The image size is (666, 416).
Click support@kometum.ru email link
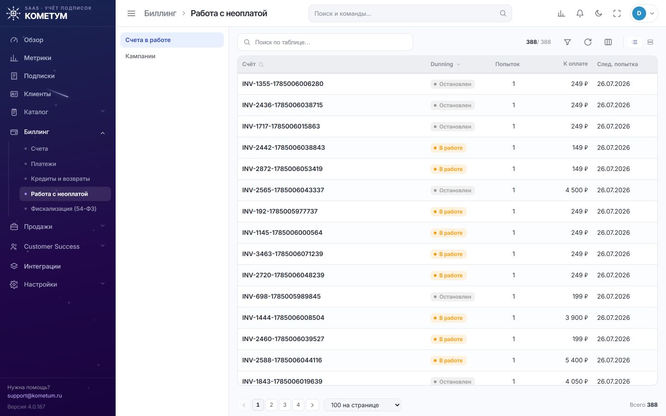(x=35, y=396)
